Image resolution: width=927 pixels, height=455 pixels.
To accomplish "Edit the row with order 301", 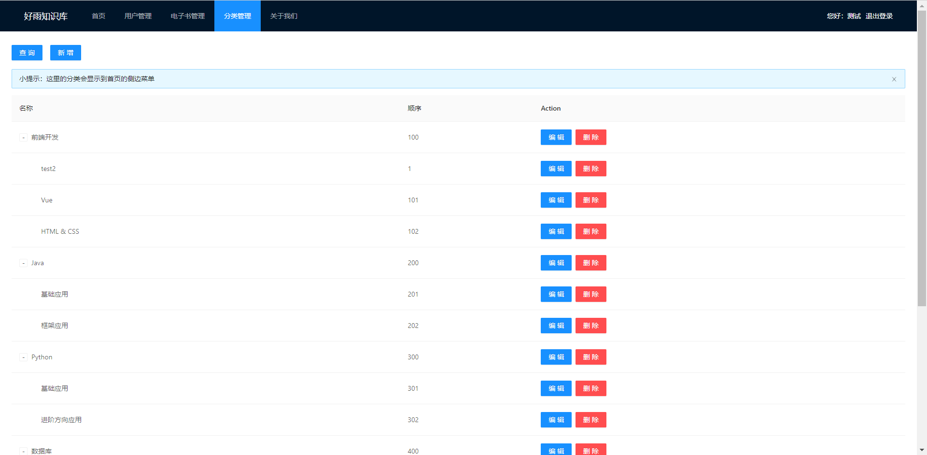I will tap(556, 388).
